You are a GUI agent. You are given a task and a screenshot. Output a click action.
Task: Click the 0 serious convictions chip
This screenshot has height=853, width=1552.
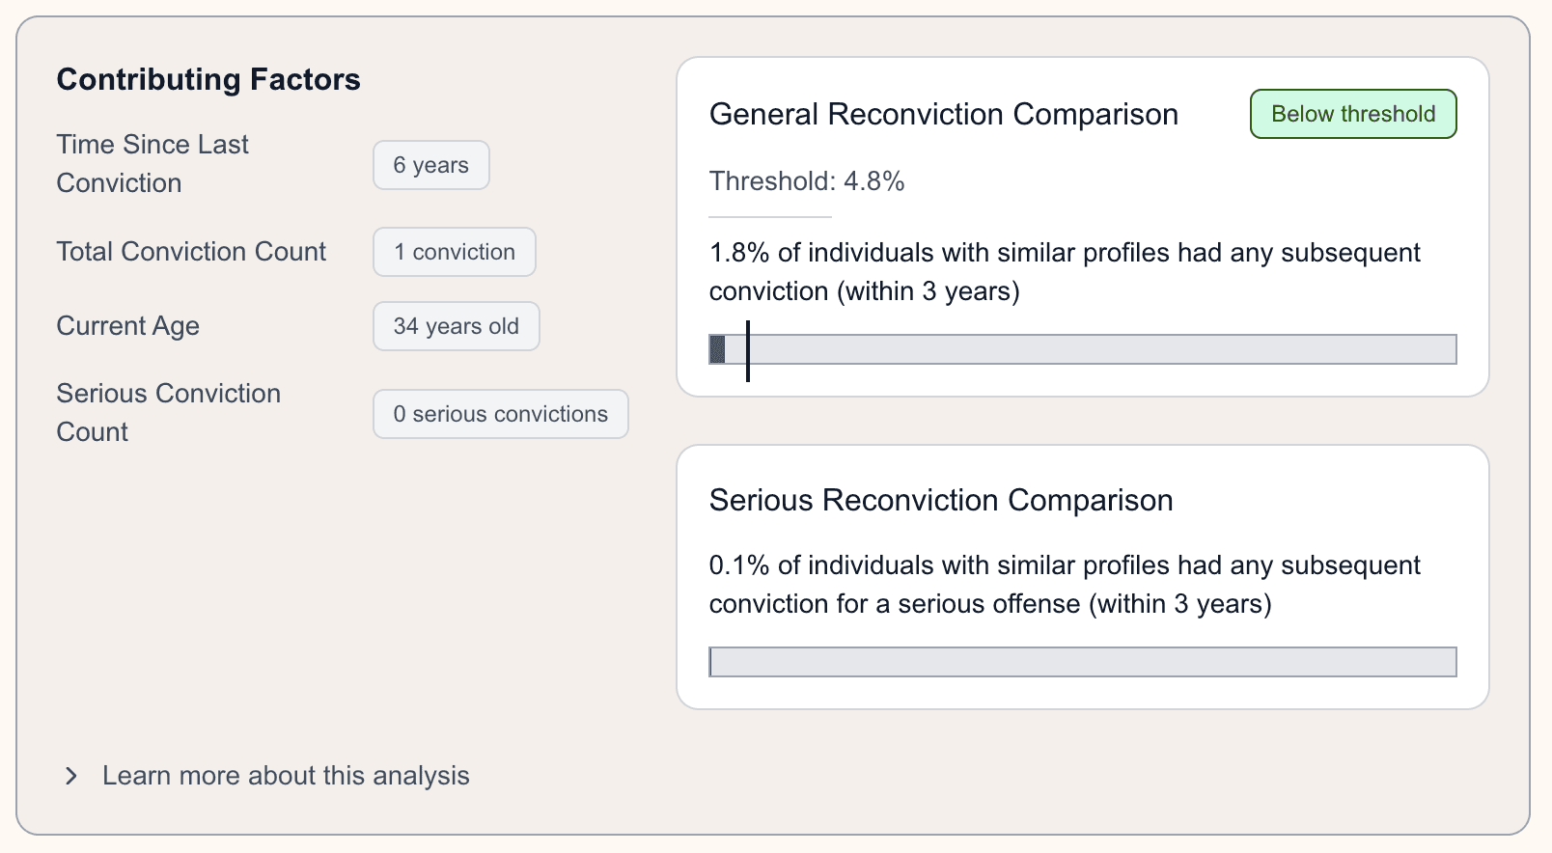pos(500,414)
